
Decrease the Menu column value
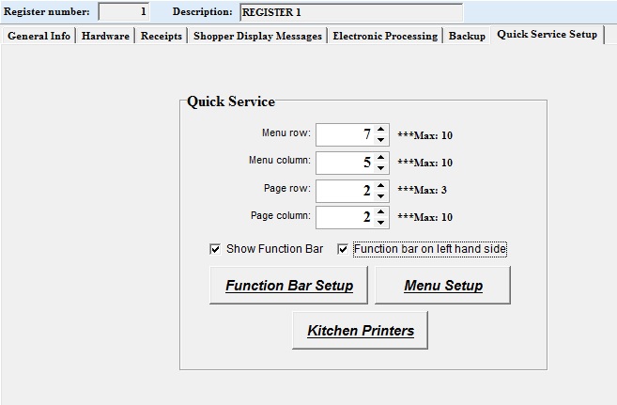[380, 168]
